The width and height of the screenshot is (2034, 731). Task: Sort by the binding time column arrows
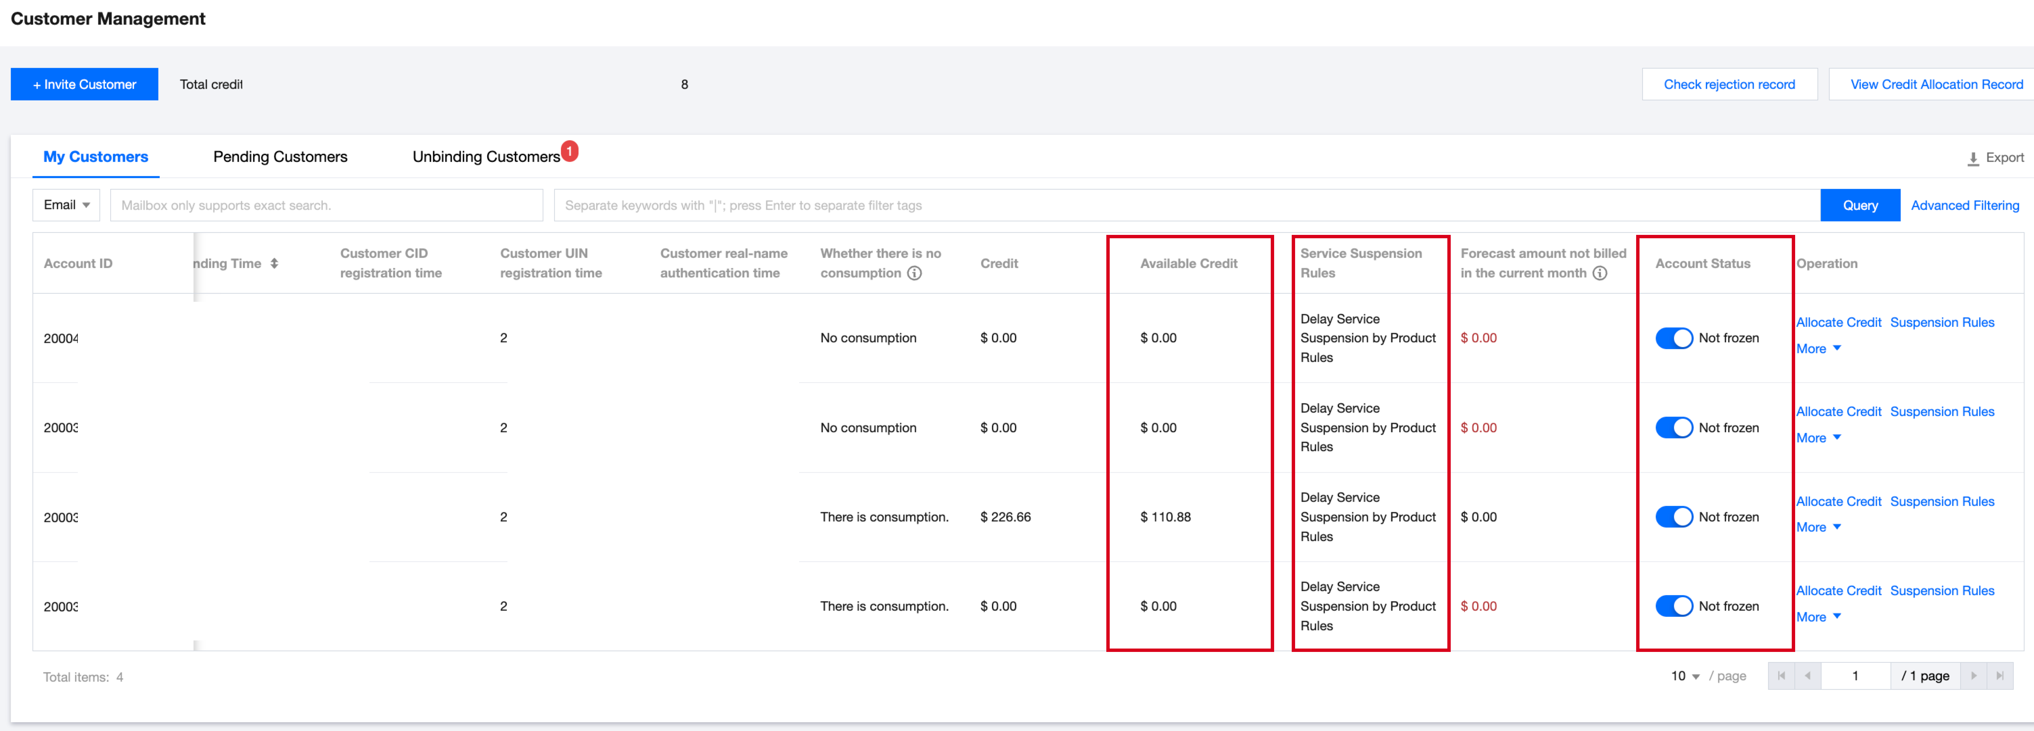274,263
